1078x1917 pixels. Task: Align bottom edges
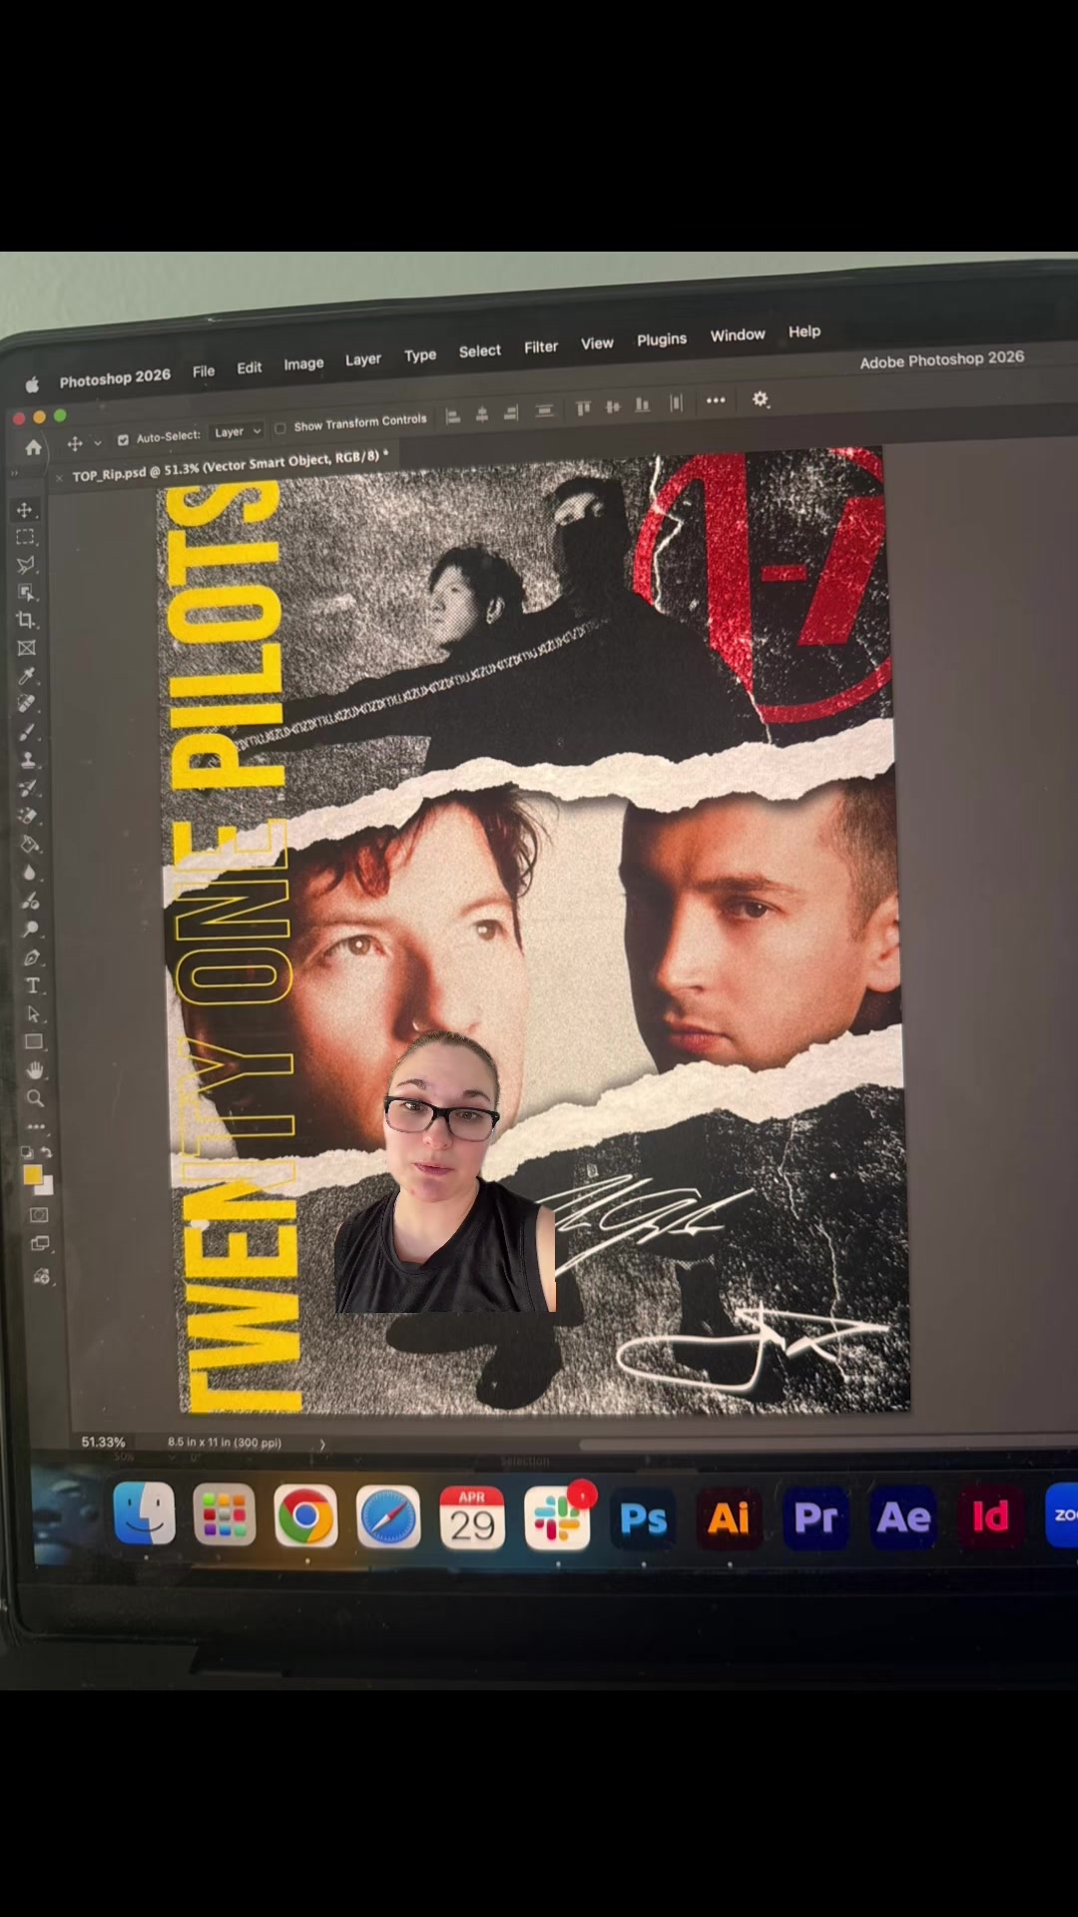[643, 404]
